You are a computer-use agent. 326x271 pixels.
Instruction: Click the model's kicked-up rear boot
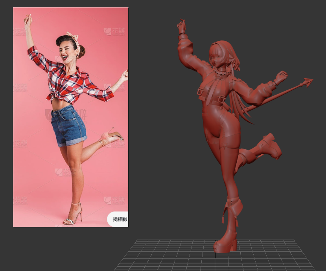click(271, 147)
